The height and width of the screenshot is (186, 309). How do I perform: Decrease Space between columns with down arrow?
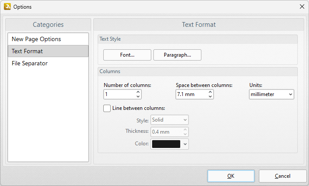coord(210,96)
